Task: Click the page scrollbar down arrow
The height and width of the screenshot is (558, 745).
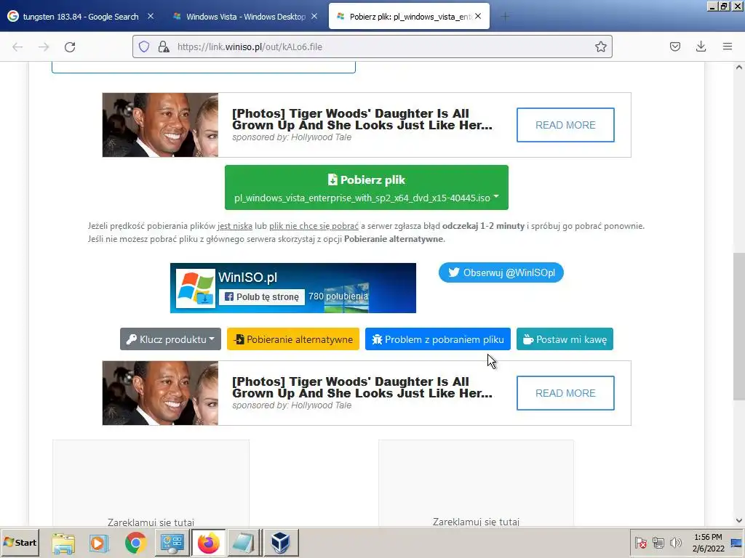Action: tap(739, 520)
